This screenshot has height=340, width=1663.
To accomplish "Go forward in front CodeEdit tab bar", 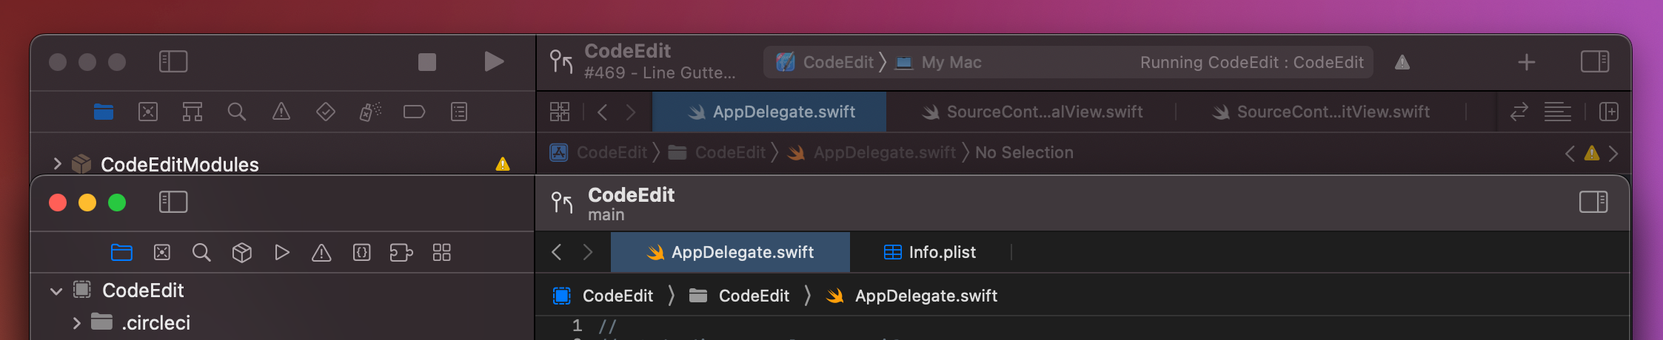I will 588,252.
